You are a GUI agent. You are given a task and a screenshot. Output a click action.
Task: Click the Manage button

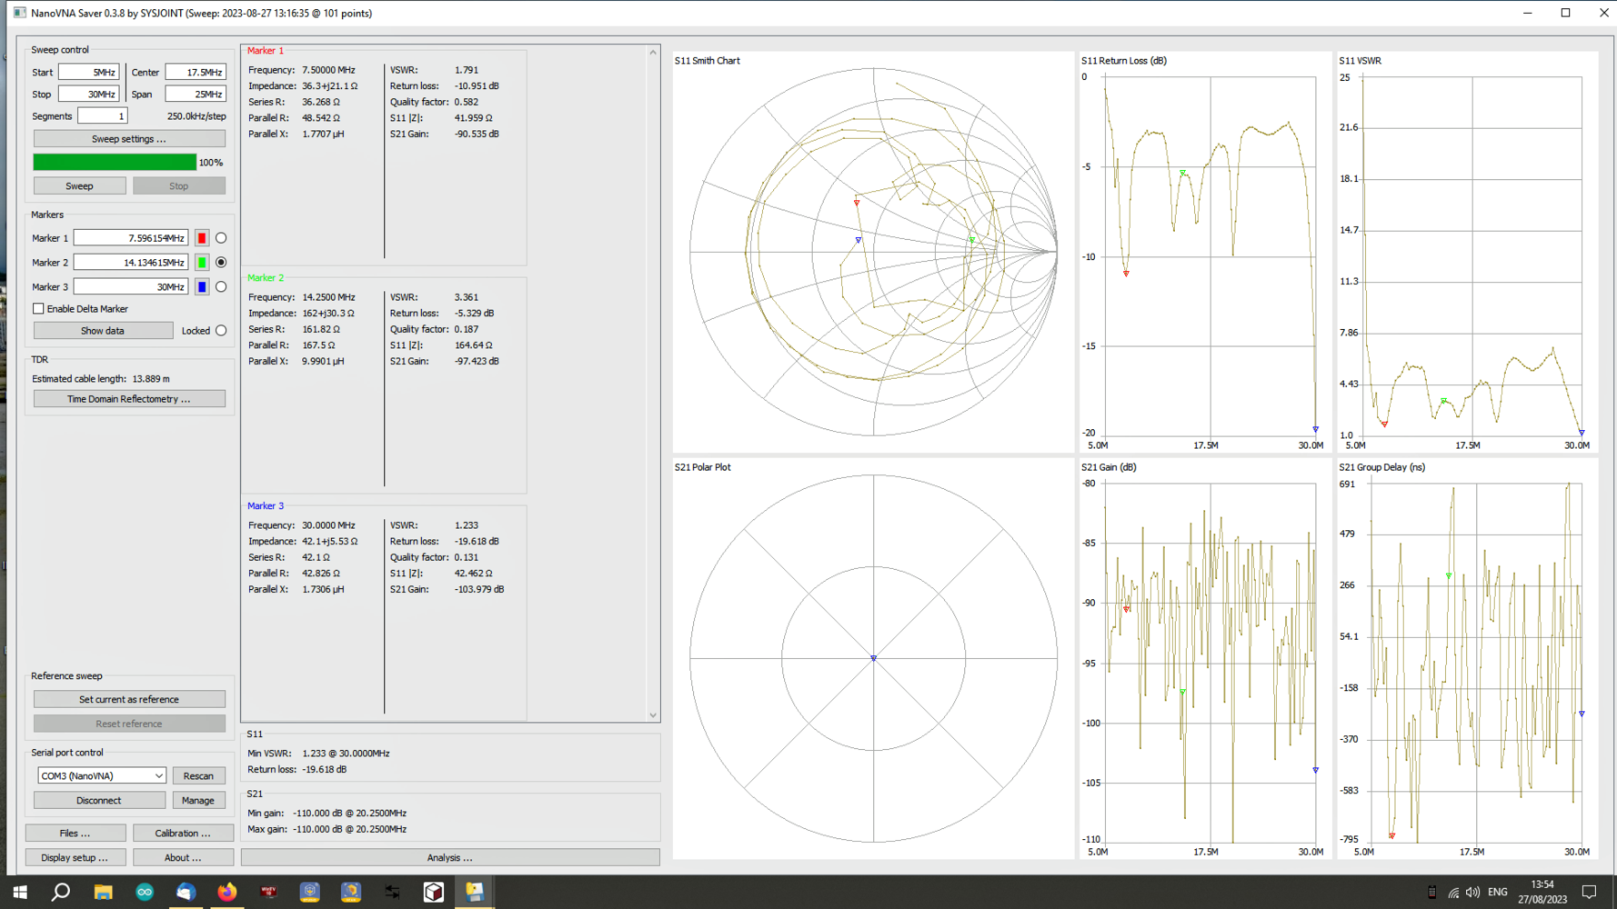pos(198,800)
